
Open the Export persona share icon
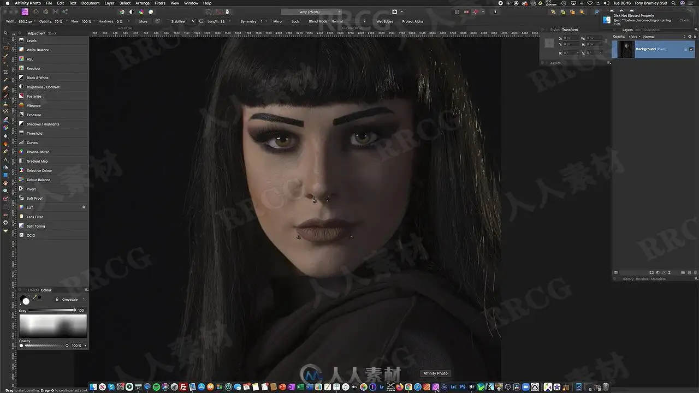[x=65, y=11]
